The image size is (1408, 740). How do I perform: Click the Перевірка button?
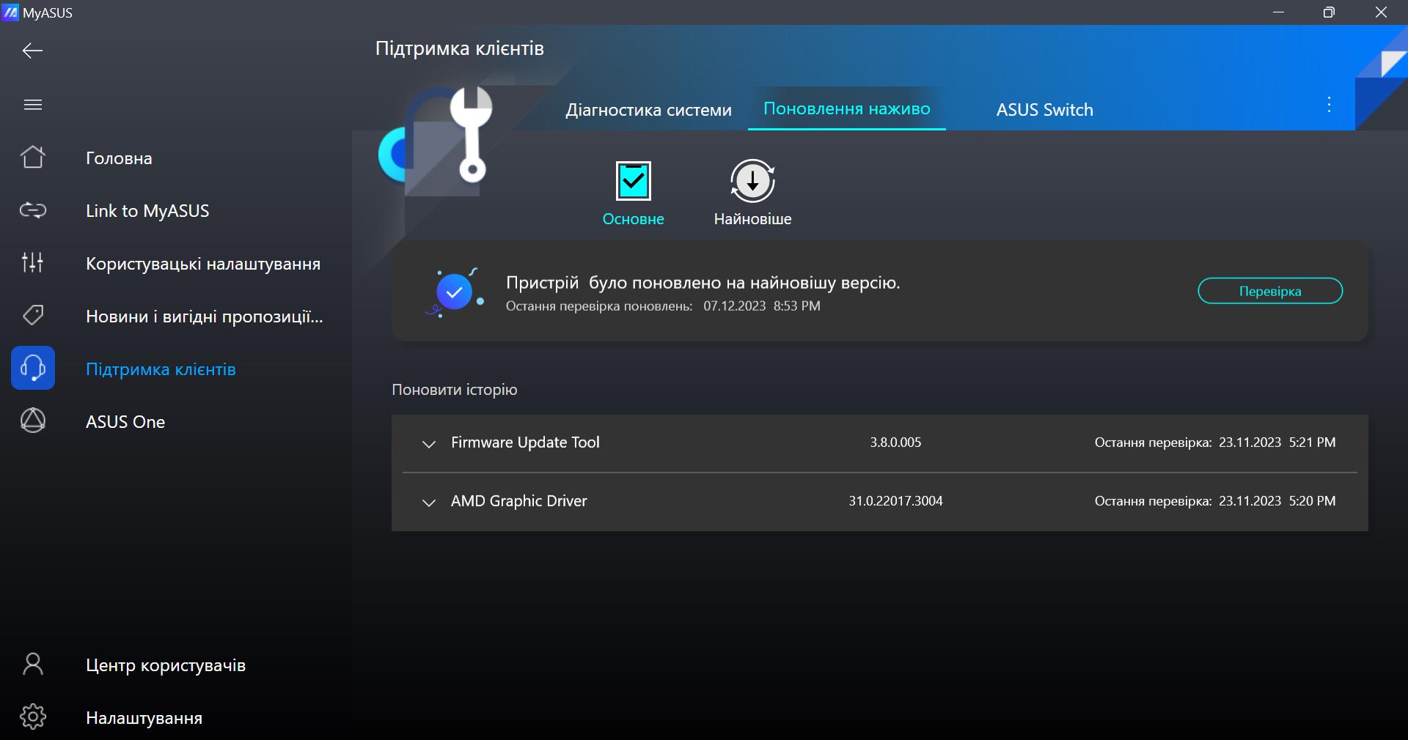(1269, 291)
